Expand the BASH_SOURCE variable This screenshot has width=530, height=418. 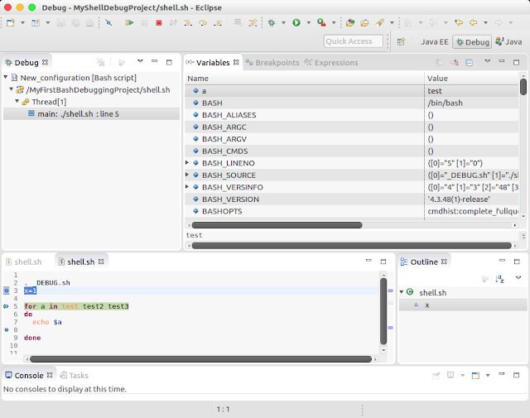coord(187,175)
